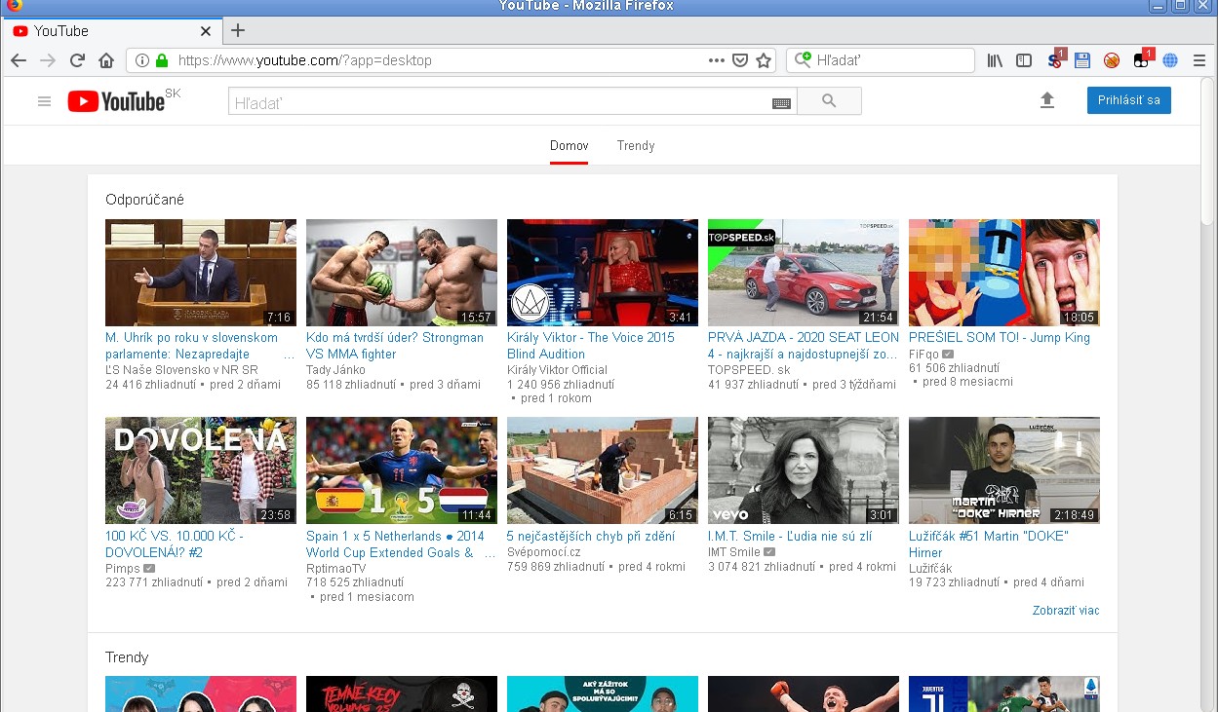Switch to the Trendy tab
Viewport: 1218px width, 712px height.
pyautogui.click(x=636, y=146)
